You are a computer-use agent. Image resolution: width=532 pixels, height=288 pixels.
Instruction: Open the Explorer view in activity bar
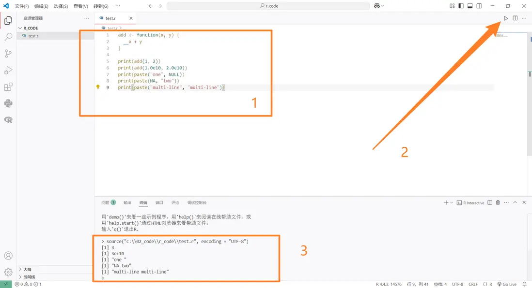pyautogui.click(x=8, y=20)
